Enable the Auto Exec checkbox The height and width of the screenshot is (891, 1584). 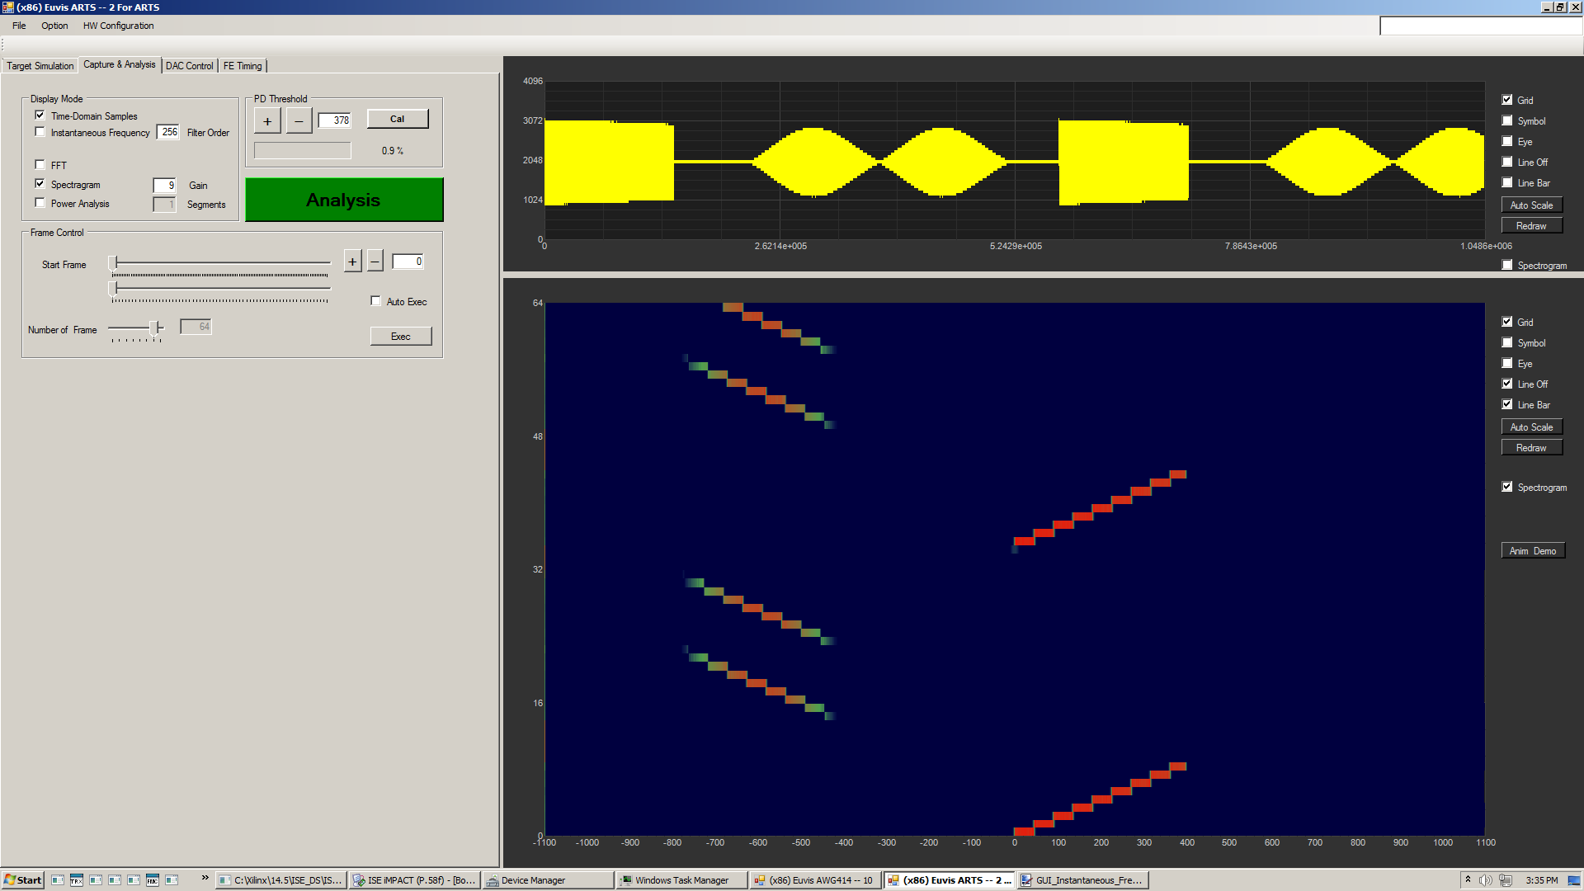(376, 301)
